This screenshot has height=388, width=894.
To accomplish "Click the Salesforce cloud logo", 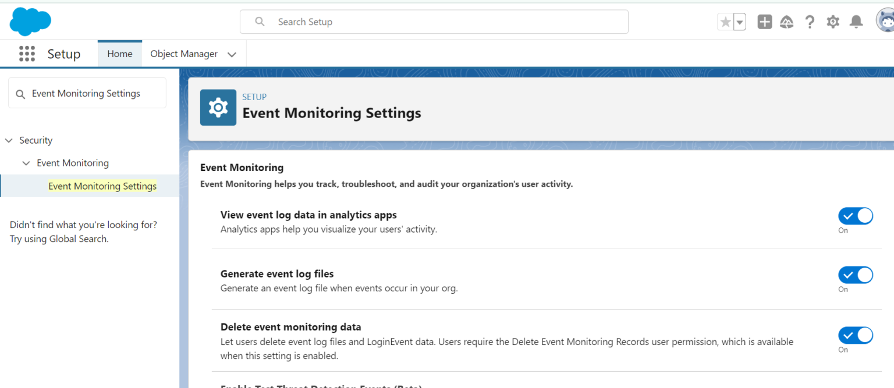I will pyautogui.click(x=30, y=21).
